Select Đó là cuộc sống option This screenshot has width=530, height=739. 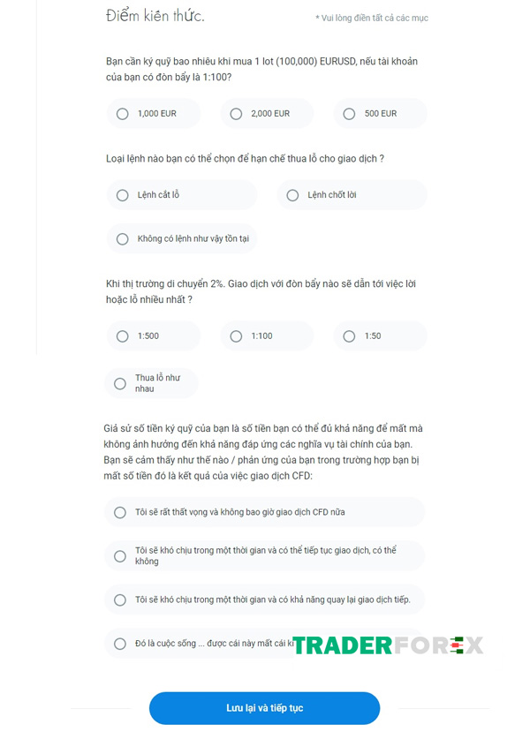pos(198,644)
